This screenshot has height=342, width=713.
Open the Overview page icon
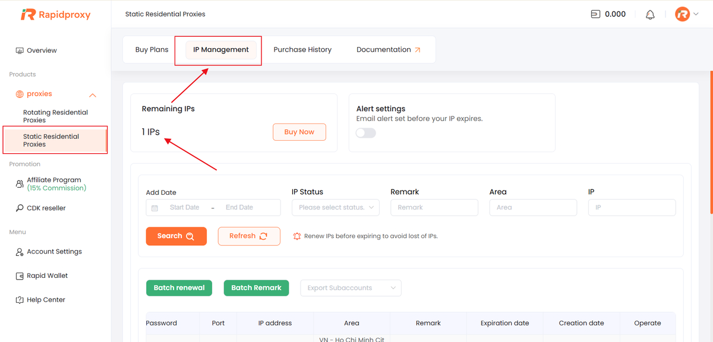coord(20,50)
